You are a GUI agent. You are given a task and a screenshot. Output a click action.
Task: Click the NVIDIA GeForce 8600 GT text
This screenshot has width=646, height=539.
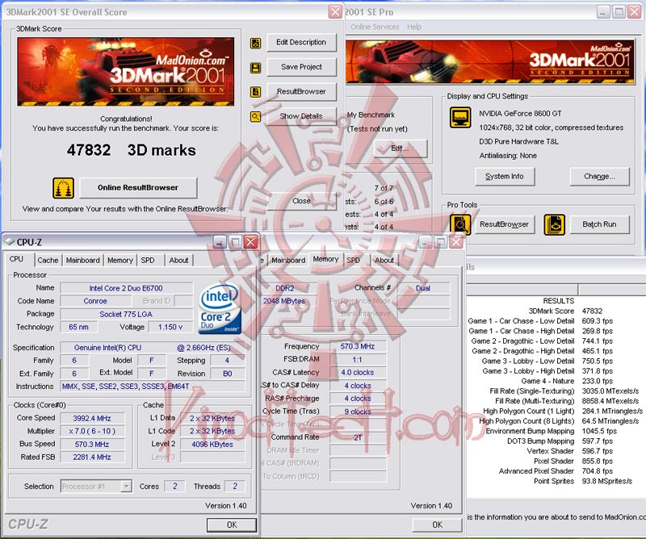(520, 113)
